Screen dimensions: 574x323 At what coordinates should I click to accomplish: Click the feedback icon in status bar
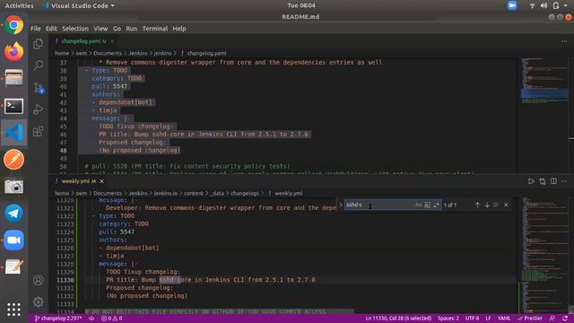[x=552, y=319]
